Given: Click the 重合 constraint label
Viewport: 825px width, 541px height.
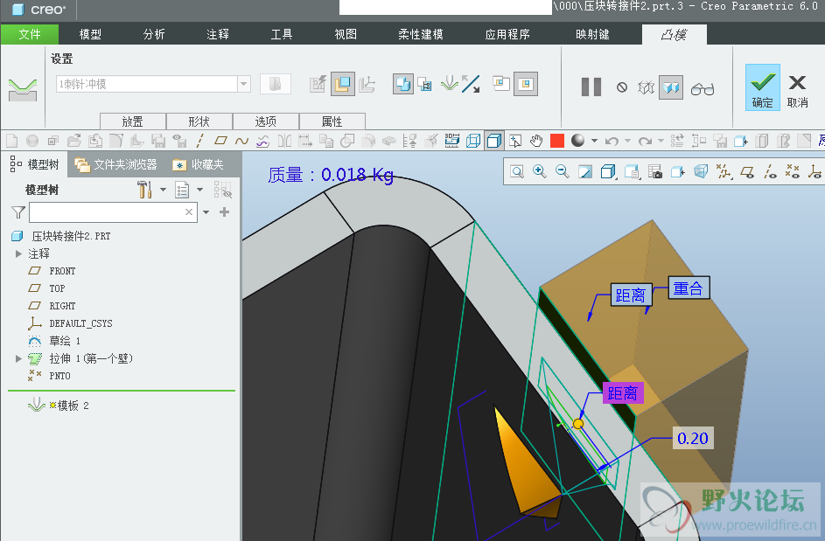Looking at the screenshot, I should [x=689, y=288].
